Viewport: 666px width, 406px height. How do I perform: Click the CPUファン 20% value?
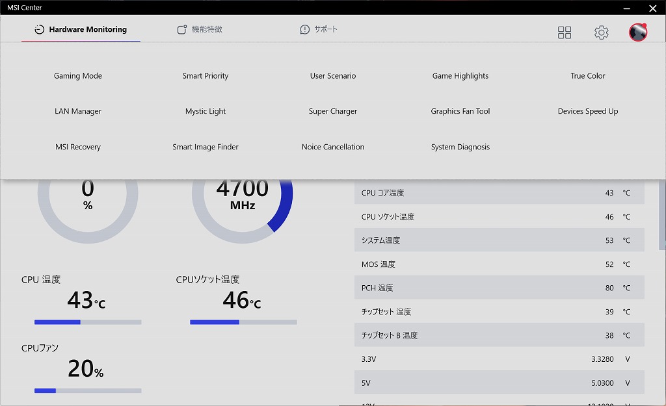coord(86,368)
